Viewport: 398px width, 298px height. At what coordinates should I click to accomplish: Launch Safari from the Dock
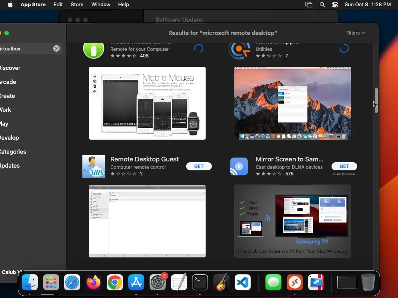pyautogui.click(x=72, y=282)
